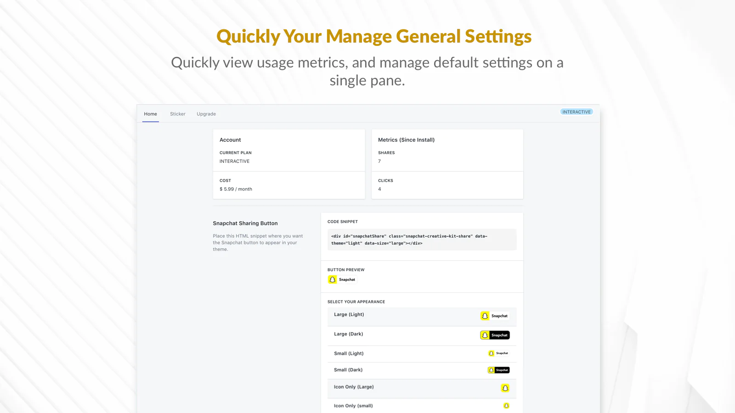This screenshot has height=413, width=735.
Task: Select the Large (Light) appearance row
Action: 422,317
